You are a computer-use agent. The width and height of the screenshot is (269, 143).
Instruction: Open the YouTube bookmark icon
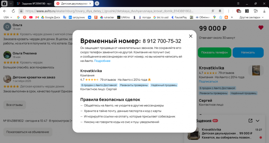(x=31, y=17)
